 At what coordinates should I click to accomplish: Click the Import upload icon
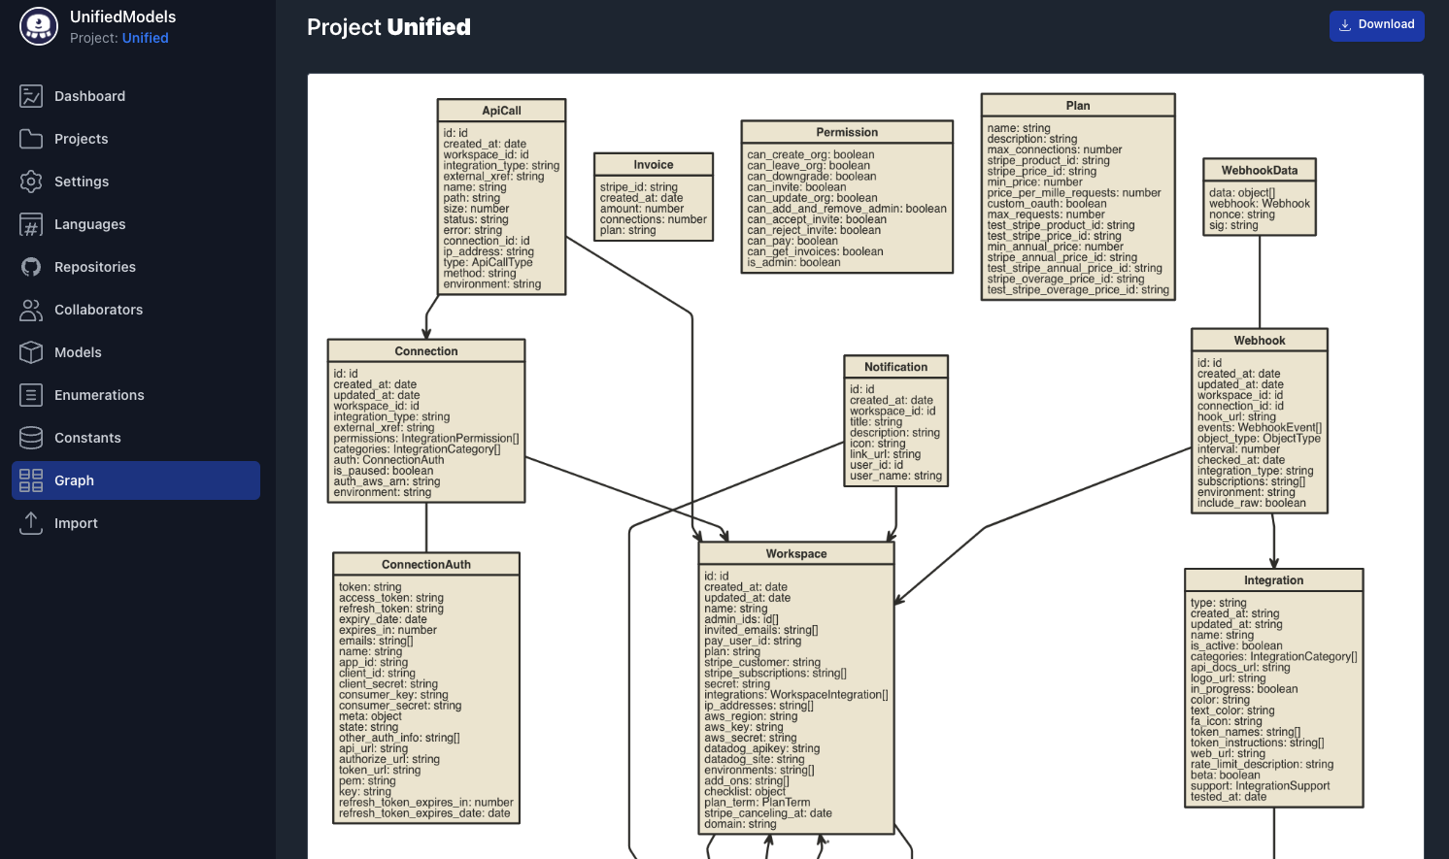pyautogui.click(x=29, y=523)
